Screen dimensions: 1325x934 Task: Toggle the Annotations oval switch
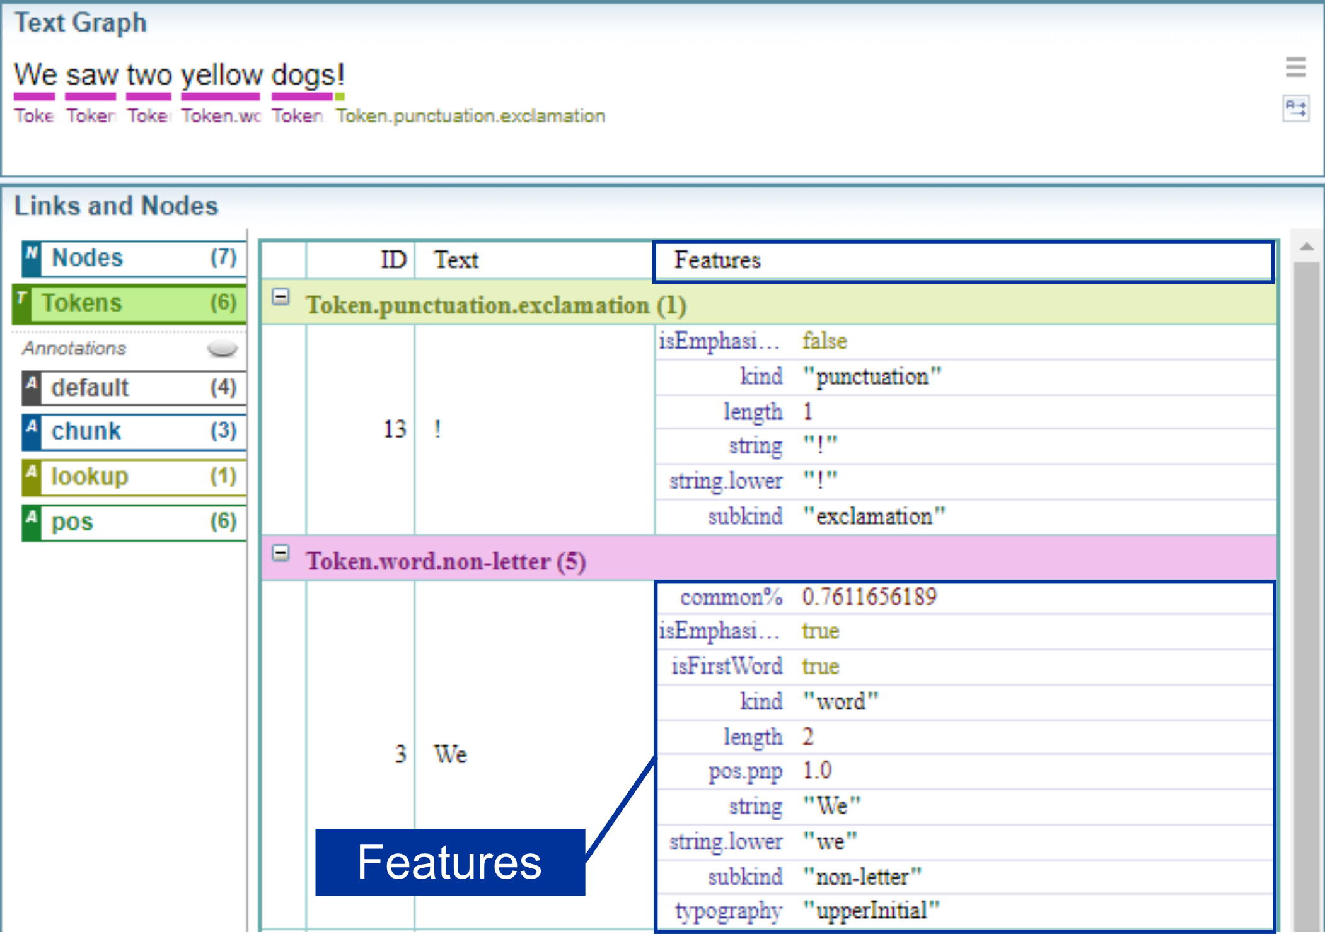click(x=222, y=348)
